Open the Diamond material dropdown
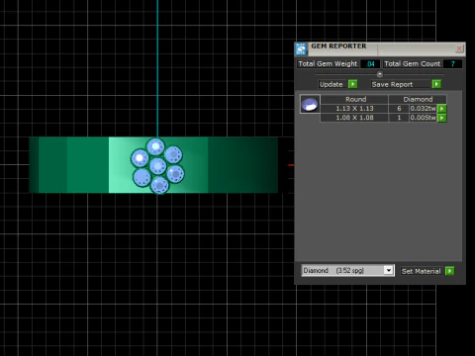Image resolution: width=475 pixels, height=356 pixels. point(389,270)
